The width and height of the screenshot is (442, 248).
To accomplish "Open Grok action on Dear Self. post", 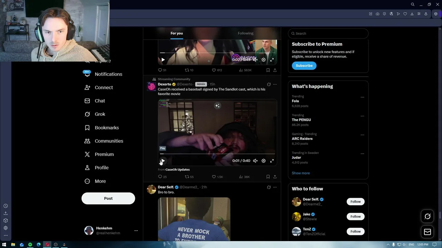I will [269, 187].
